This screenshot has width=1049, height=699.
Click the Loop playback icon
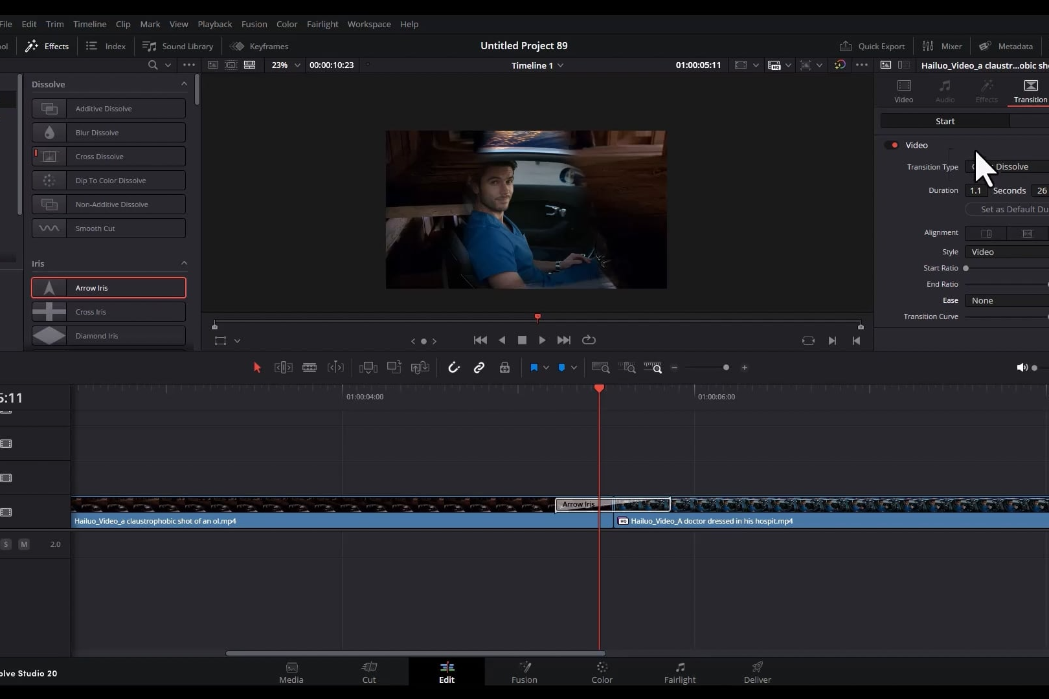click(x=589, y=340)
